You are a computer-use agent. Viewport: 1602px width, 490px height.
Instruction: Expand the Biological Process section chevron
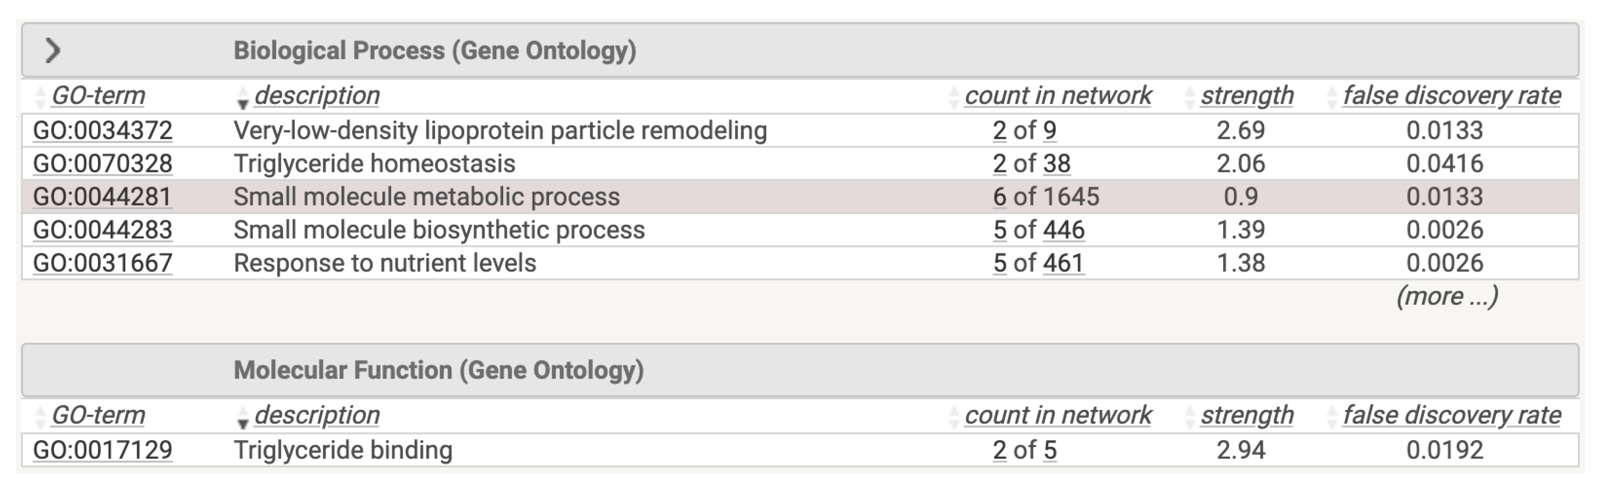click(x=53, y=50)
